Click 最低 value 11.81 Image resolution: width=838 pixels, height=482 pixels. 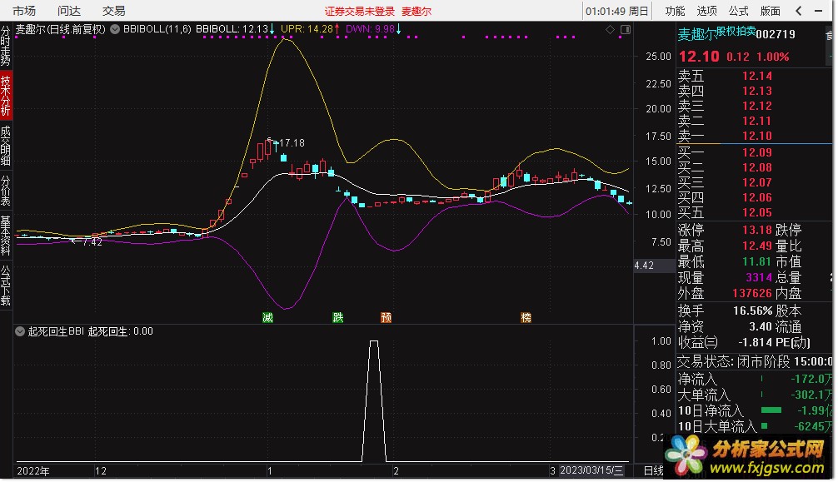[756, 262]
